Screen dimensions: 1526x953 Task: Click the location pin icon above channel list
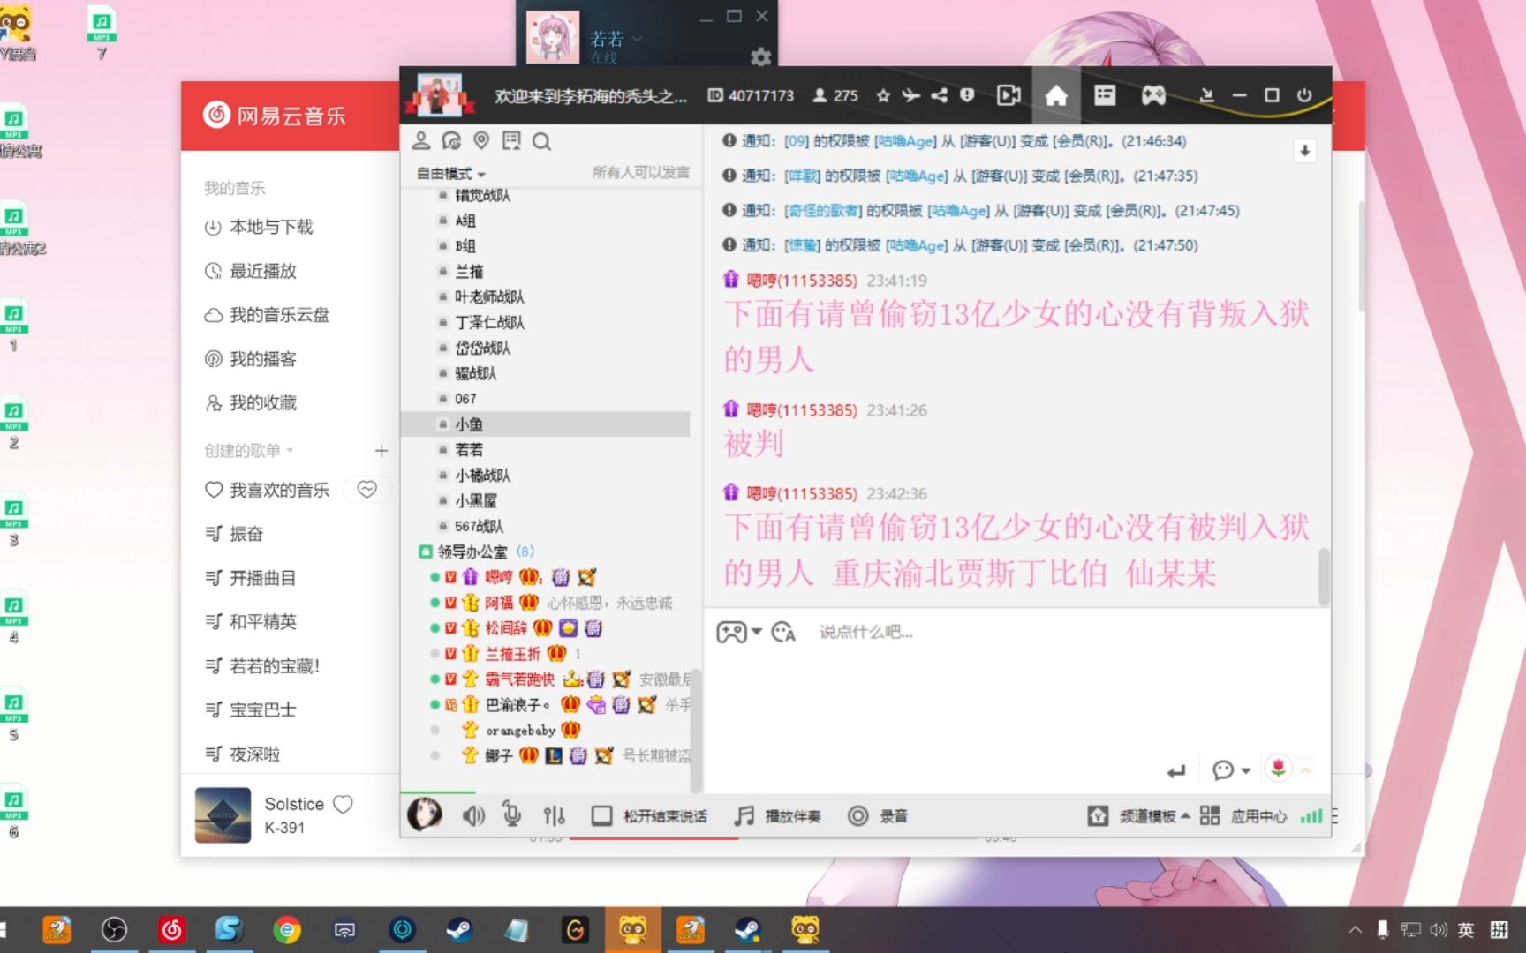click(x=481, y=141)
